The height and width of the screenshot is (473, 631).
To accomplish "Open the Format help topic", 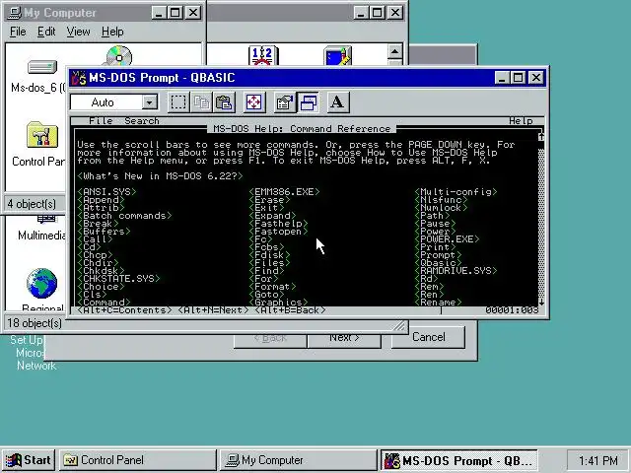I will (272, 287).
